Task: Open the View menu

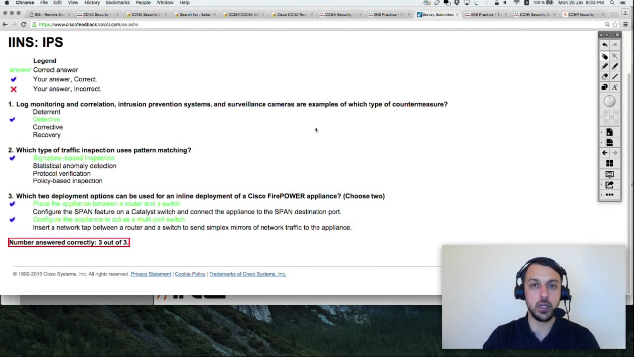Action: click(73, 3)
